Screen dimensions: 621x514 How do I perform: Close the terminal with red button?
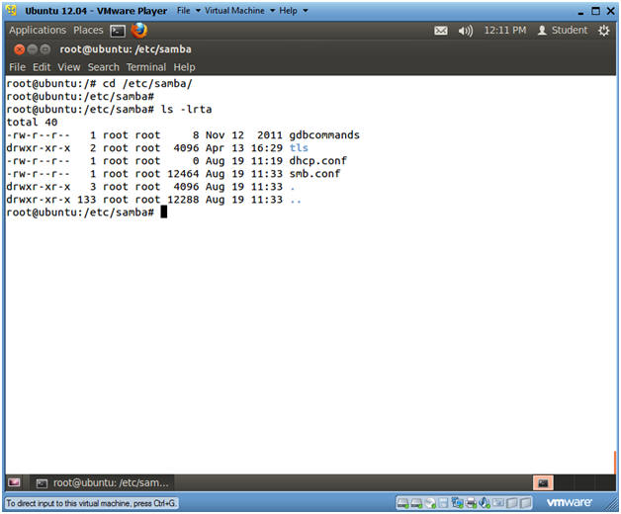[x=19, y=49]
